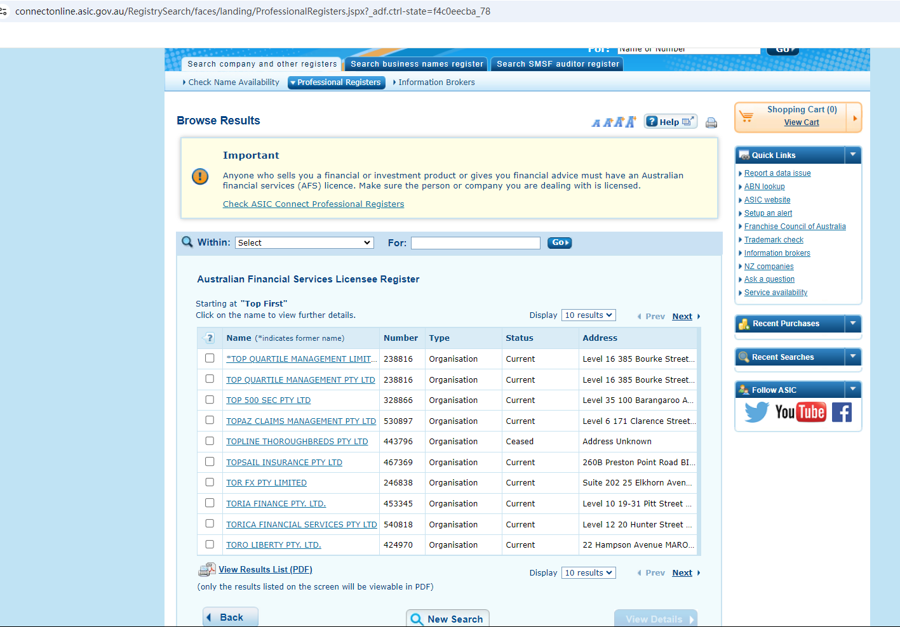Select checkbox for TOP 500 SEC PTY LTD
Screen dimensions: 900x627
point(210,400)
